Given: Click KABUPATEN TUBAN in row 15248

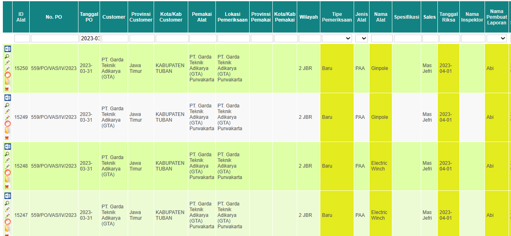Looking at the screenshot, I should pyautogui.click(x=170, y=166).
